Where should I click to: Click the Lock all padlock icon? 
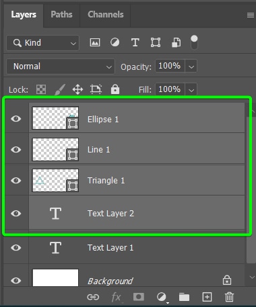(x=115, y=89)
